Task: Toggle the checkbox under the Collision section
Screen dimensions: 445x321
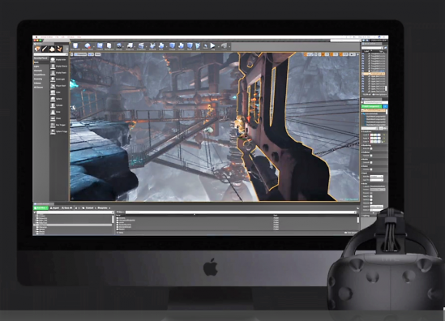Action: [371, 156]
